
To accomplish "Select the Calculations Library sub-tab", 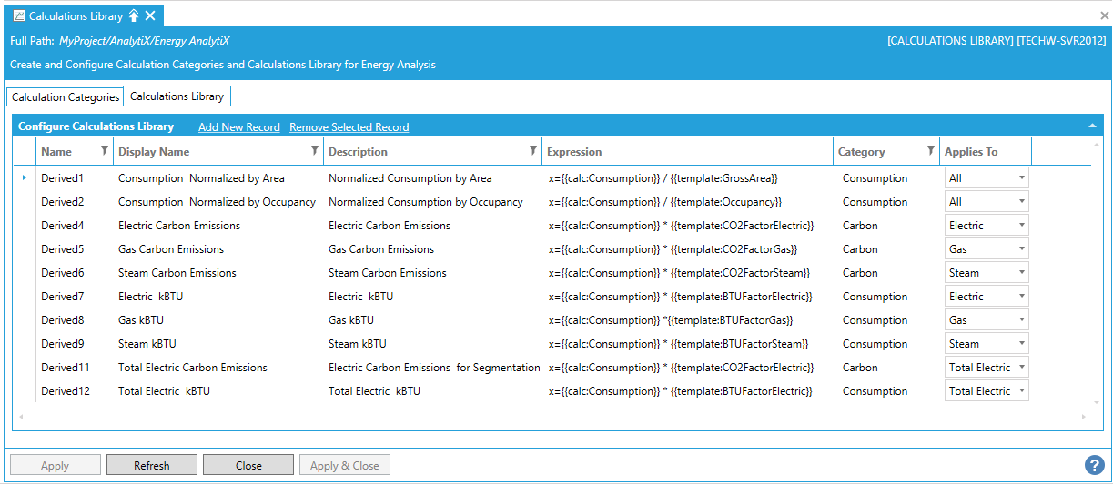I will coord(177,96).
